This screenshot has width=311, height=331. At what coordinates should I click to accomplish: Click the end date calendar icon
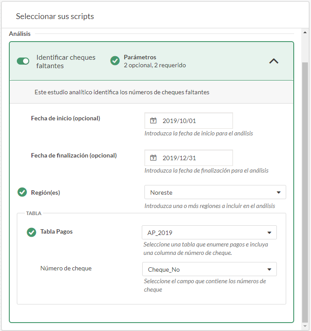coord(153,158)
